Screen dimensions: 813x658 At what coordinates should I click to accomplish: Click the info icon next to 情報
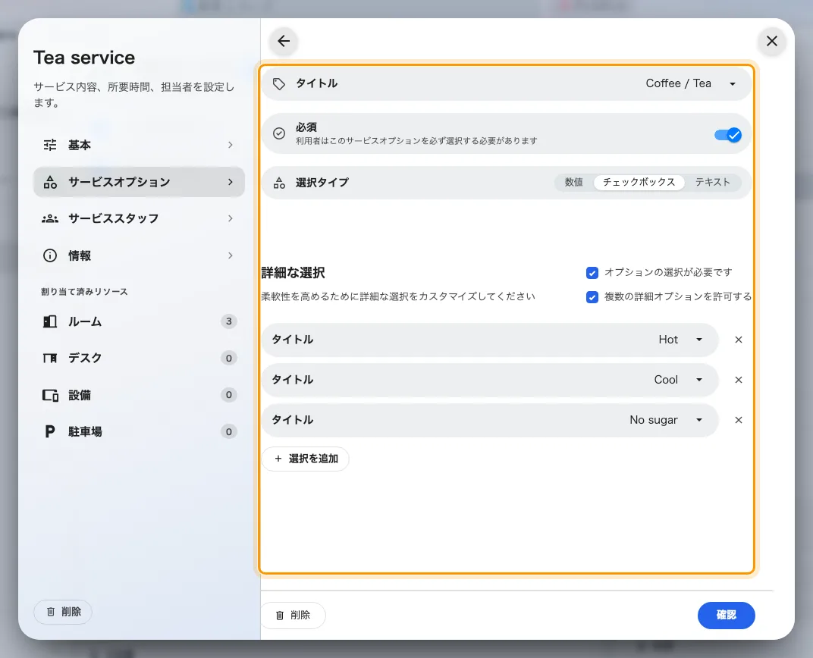point(50,255)
